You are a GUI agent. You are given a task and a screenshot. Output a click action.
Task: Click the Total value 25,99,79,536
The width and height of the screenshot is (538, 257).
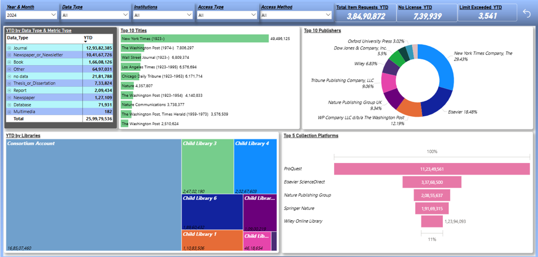[99, 119]
